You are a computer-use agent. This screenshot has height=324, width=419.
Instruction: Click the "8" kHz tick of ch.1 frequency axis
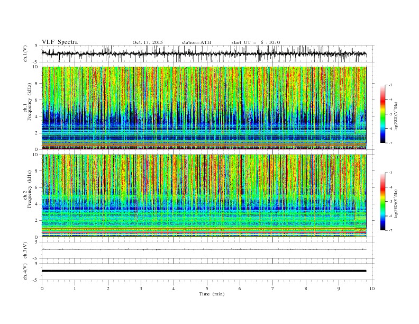tap(37, 84)
